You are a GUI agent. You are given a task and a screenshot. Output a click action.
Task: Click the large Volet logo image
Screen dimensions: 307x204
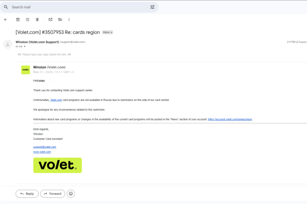[x=57, y=165]
